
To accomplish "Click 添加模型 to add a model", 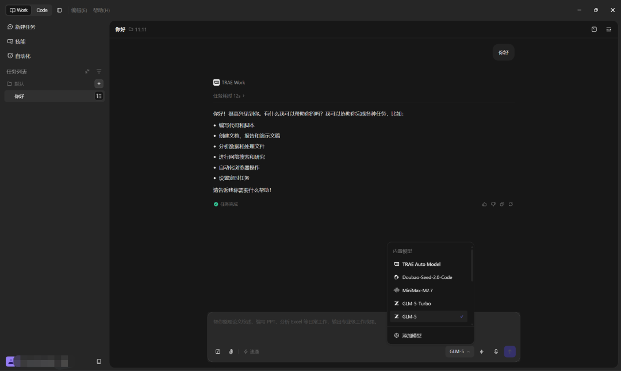I will pyautogui.click(x=430, y=336).
